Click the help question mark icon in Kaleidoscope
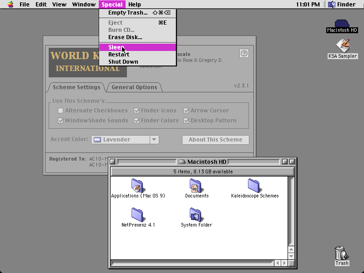Screen dimensions: 364x273 [244, 53]
